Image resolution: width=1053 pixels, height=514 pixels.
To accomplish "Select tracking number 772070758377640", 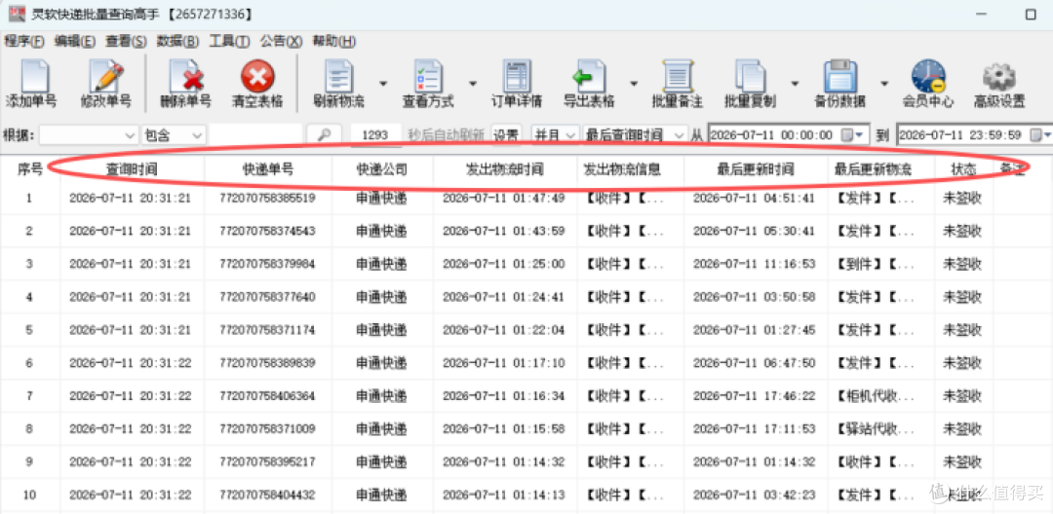I will [267, 297].
